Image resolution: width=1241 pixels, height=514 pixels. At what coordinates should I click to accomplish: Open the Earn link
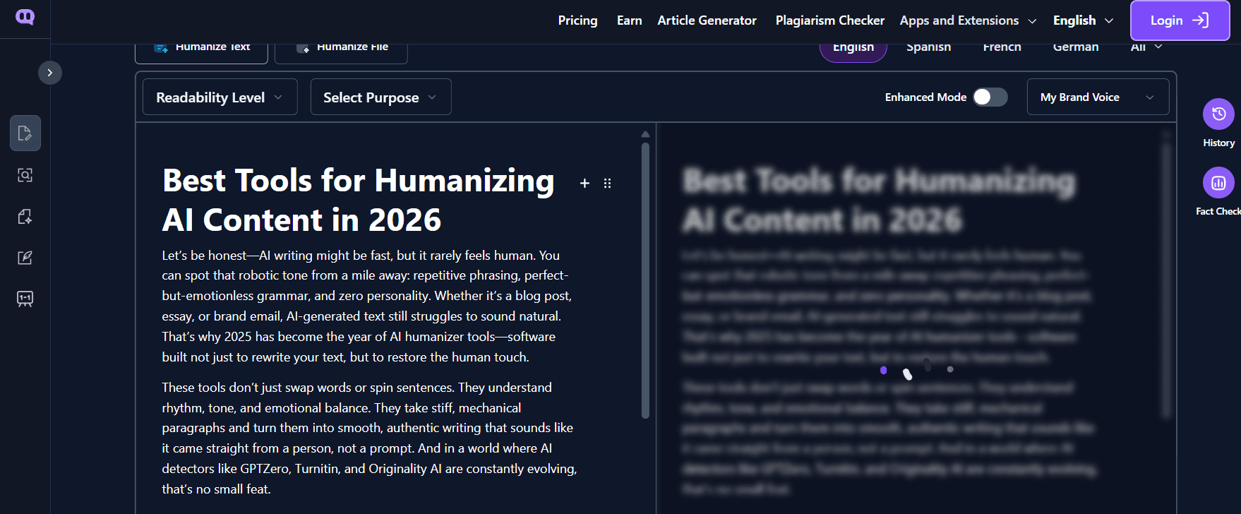pos(629,20)
